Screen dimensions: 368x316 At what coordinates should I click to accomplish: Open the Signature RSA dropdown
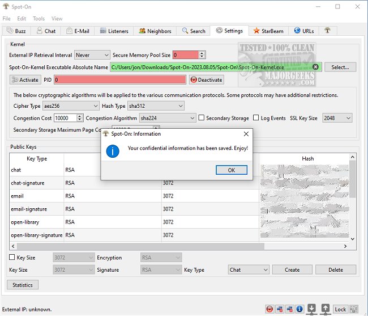pos(161,269)
